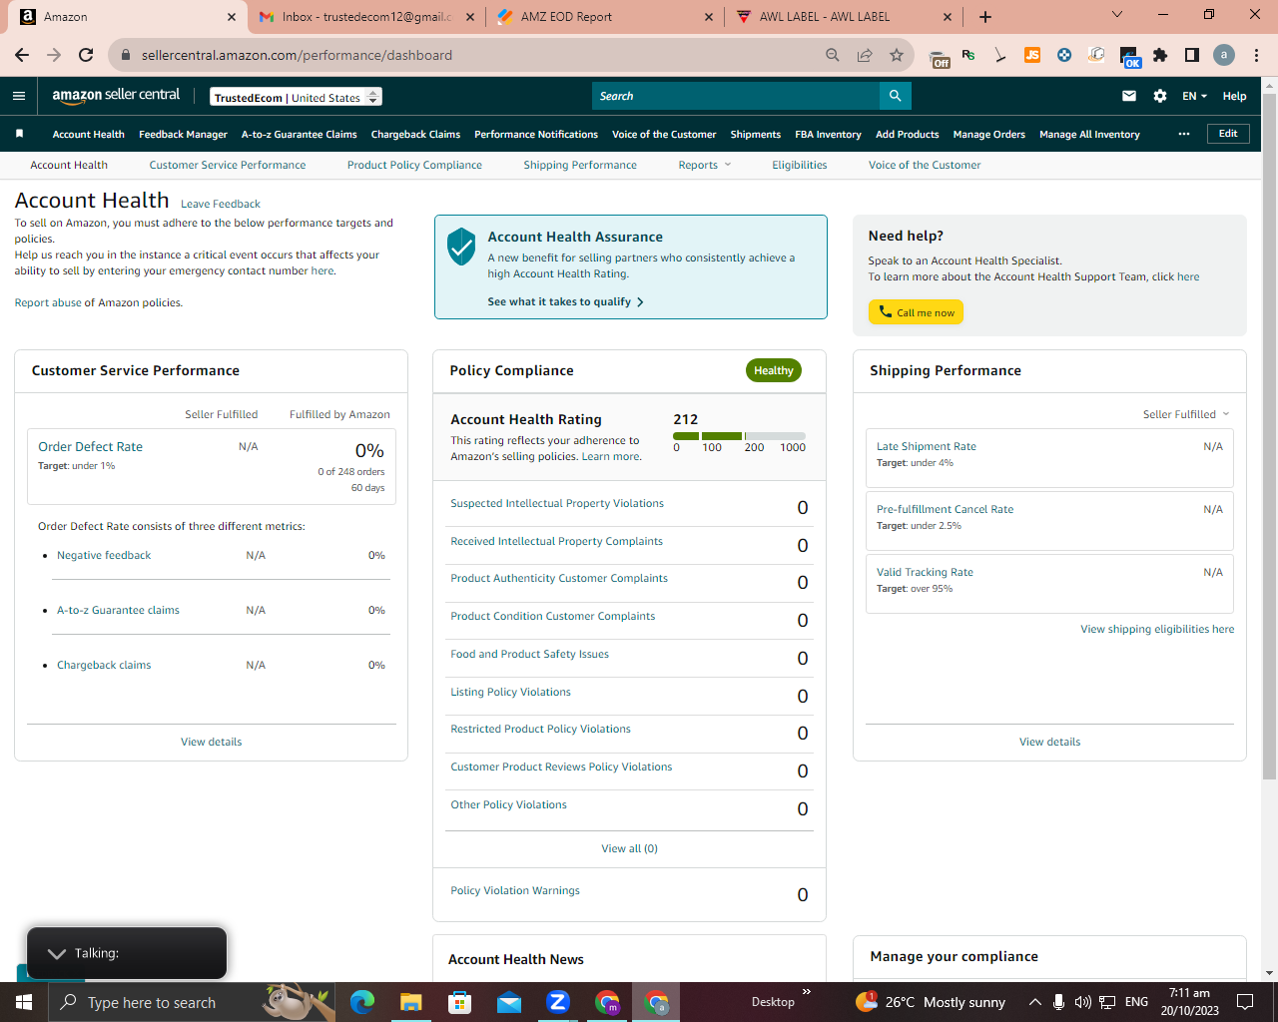Open the three-dot more menu in nav bar
This screenshot has width=1278, height=1022.
[x=1184, y=134]
